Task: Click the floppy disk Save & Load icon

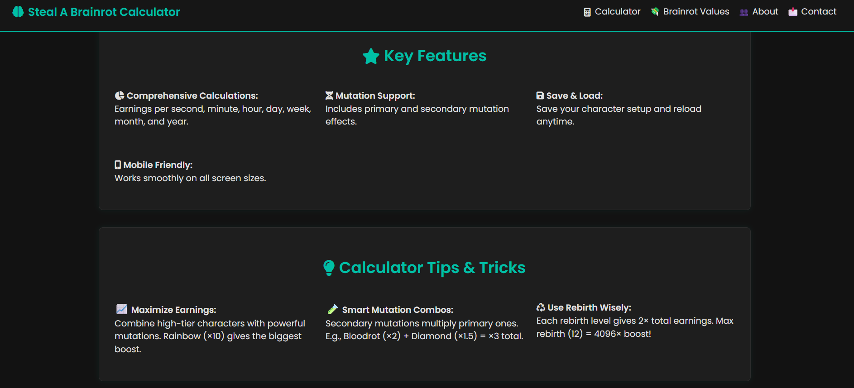Action: 540,96
